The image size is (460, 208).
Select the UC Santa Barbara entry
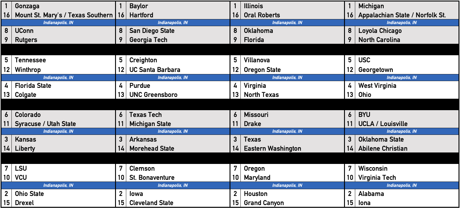(x=155, y=70)
